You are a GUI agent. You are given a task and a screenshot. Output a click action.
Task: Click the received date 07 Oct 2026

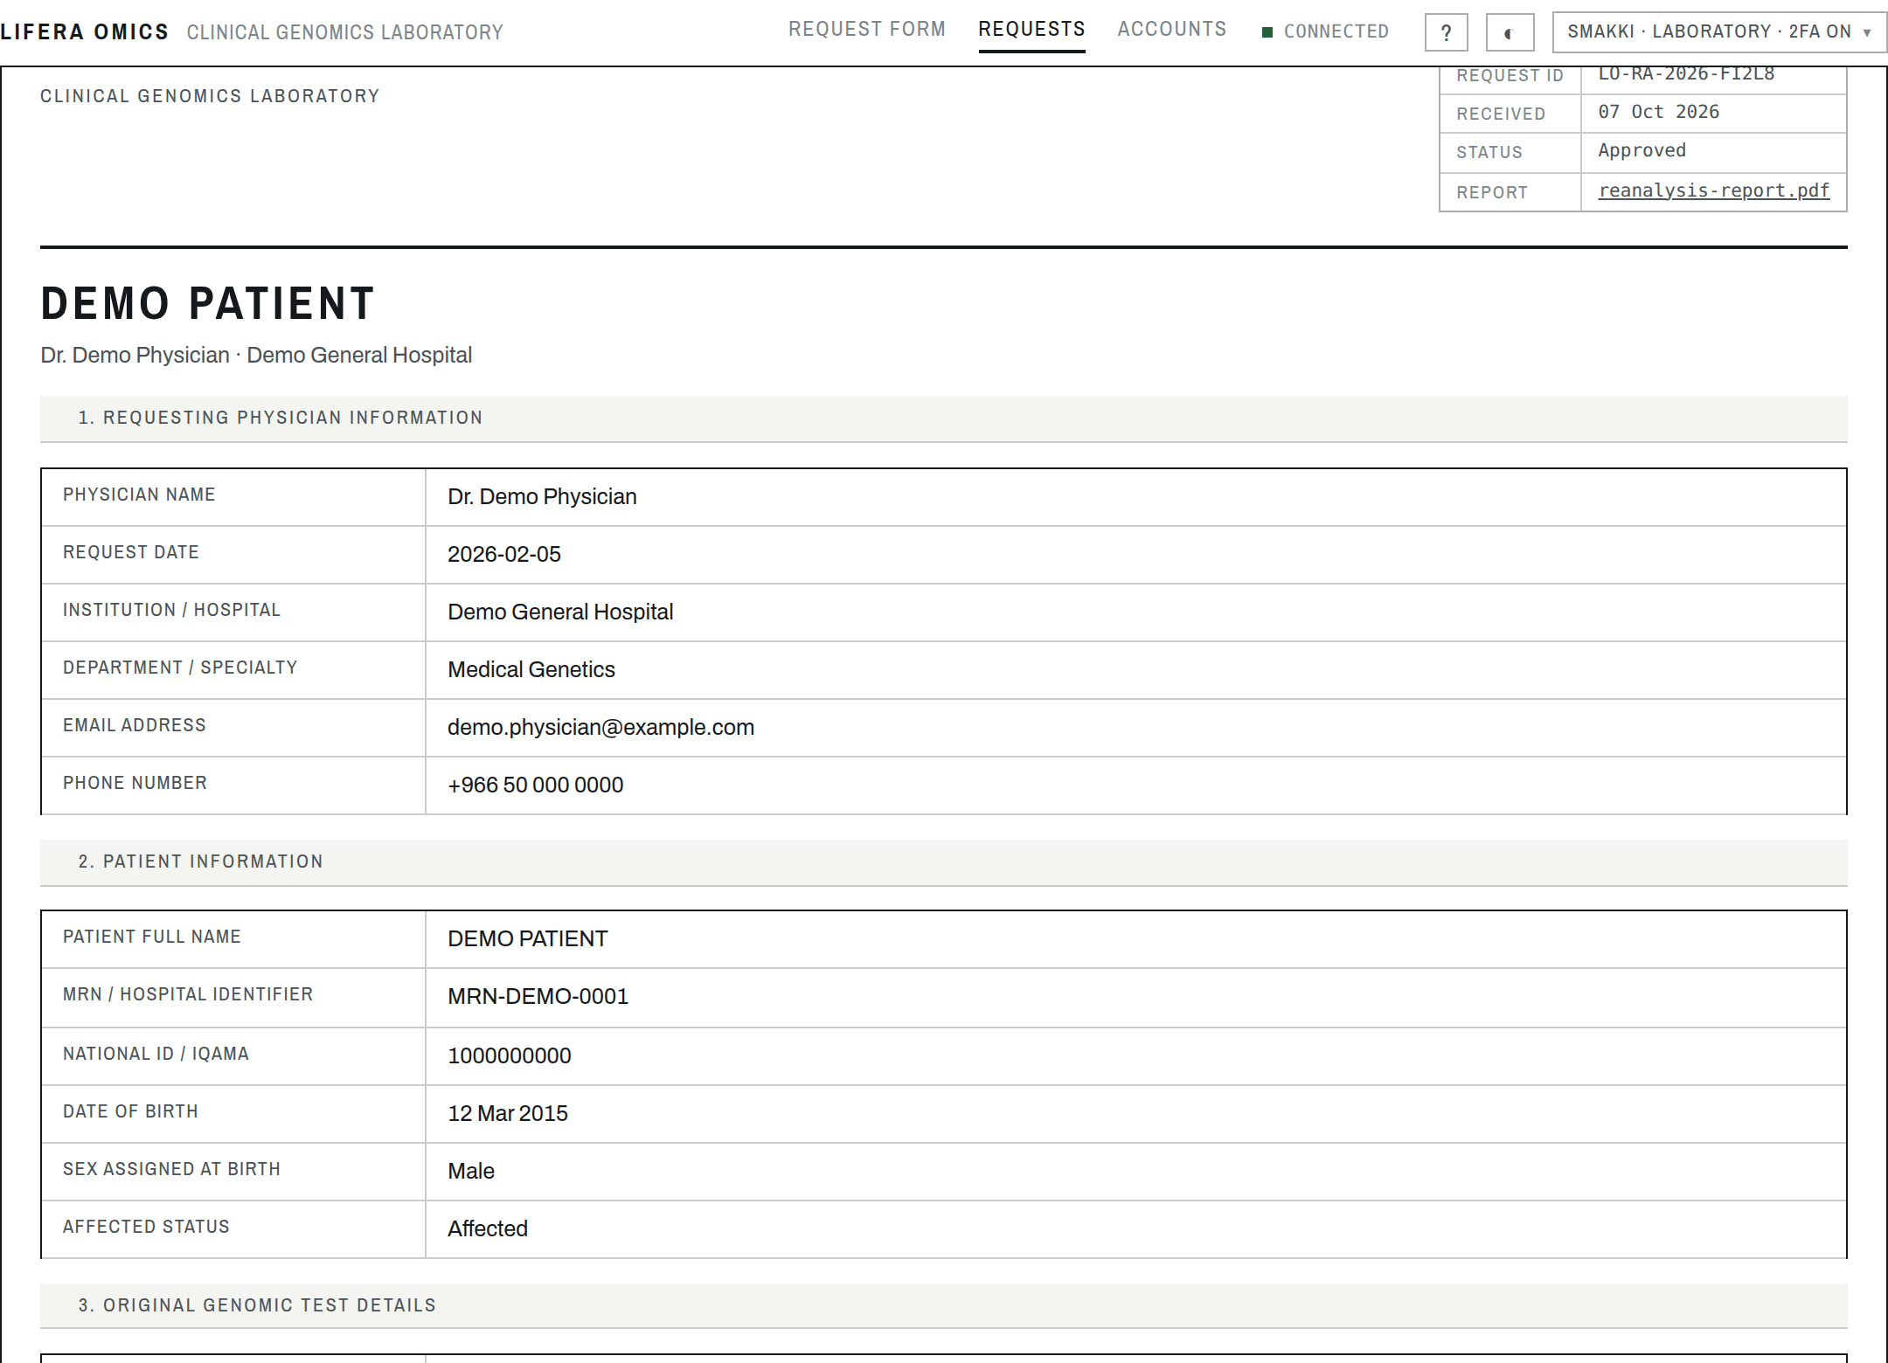click(x=1658, y=112)
